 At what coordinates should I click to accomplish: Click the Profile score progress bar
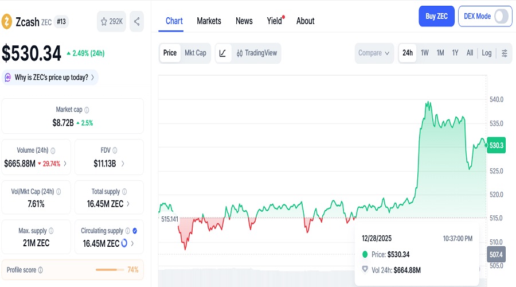click(x=110, y=270)
